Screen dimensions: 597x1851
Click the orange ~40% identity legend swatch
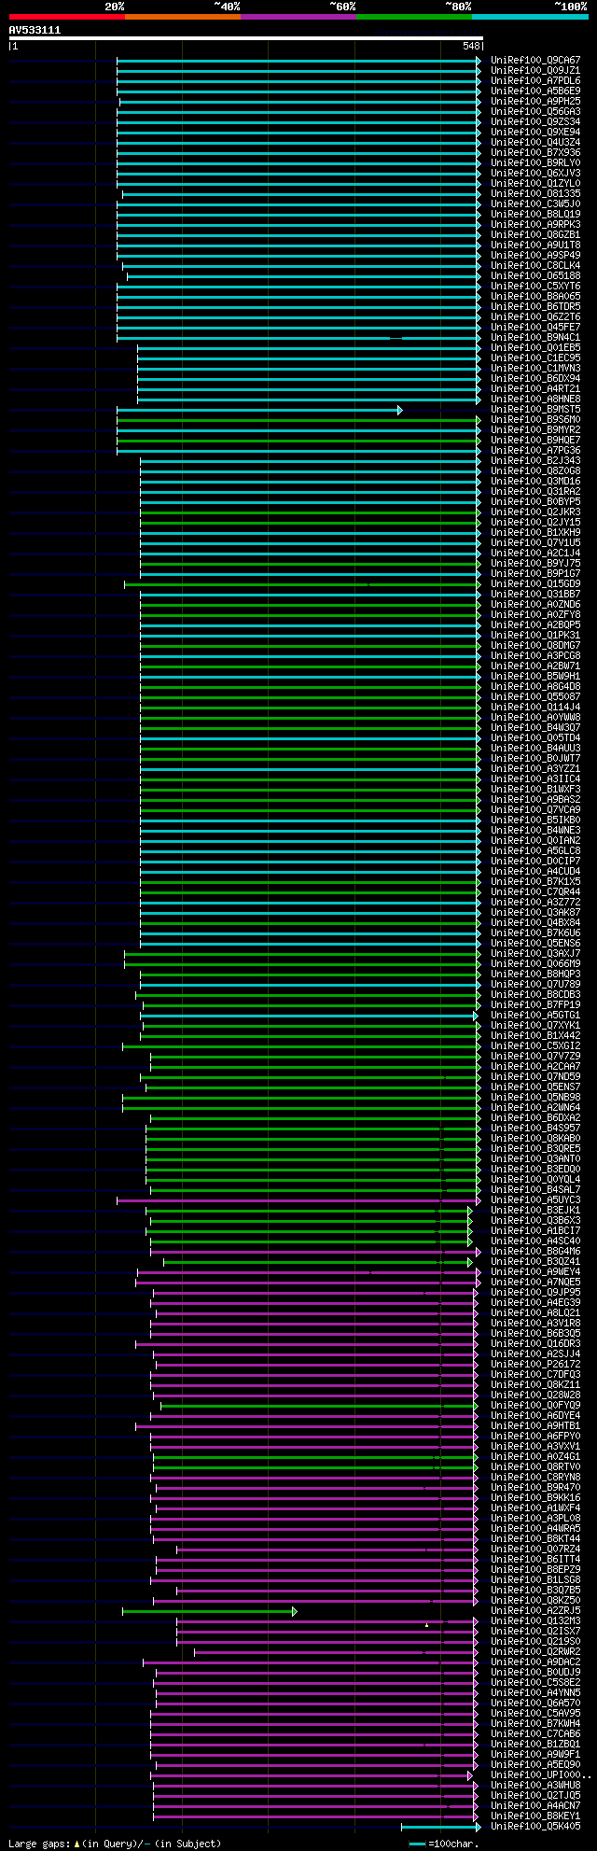coord(182,17)
